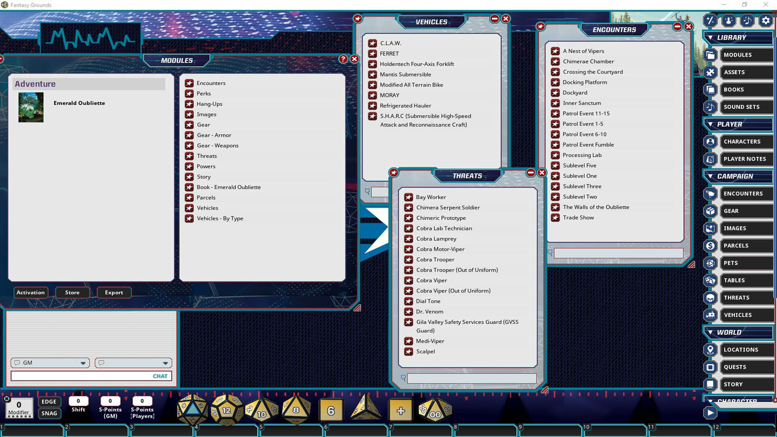Toggle the star next to Cobra Viper threat
Viewport: 777px width, 437px height.
pyautogui.click(x=408, y=280)
